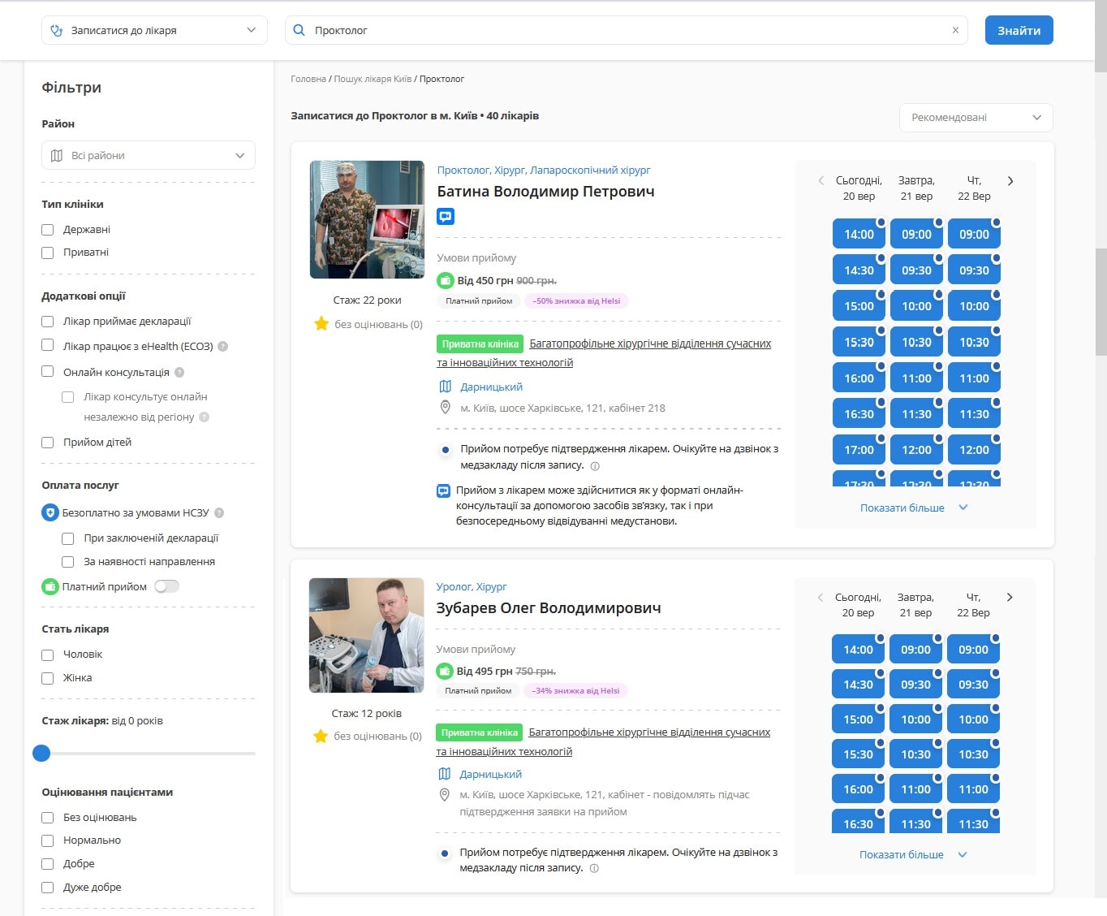Click the Онлайн консультація help icon
The image size is (1107, 916).
pyautogui.click(x=179, y=372)
